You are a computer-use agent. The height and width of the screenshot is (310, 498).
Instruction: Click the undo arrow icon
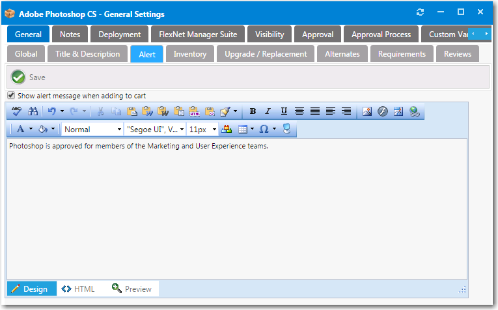(x=52, y=111)
